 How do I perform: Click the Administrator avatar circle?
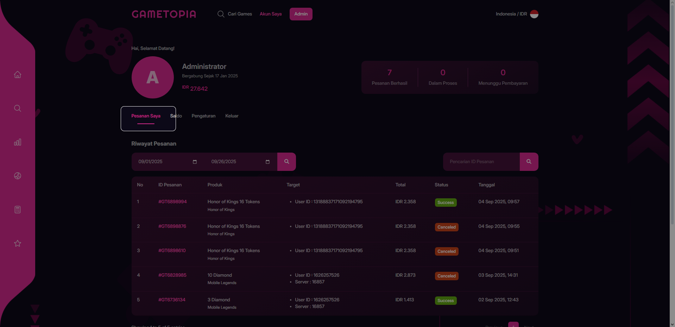(153, 77)
